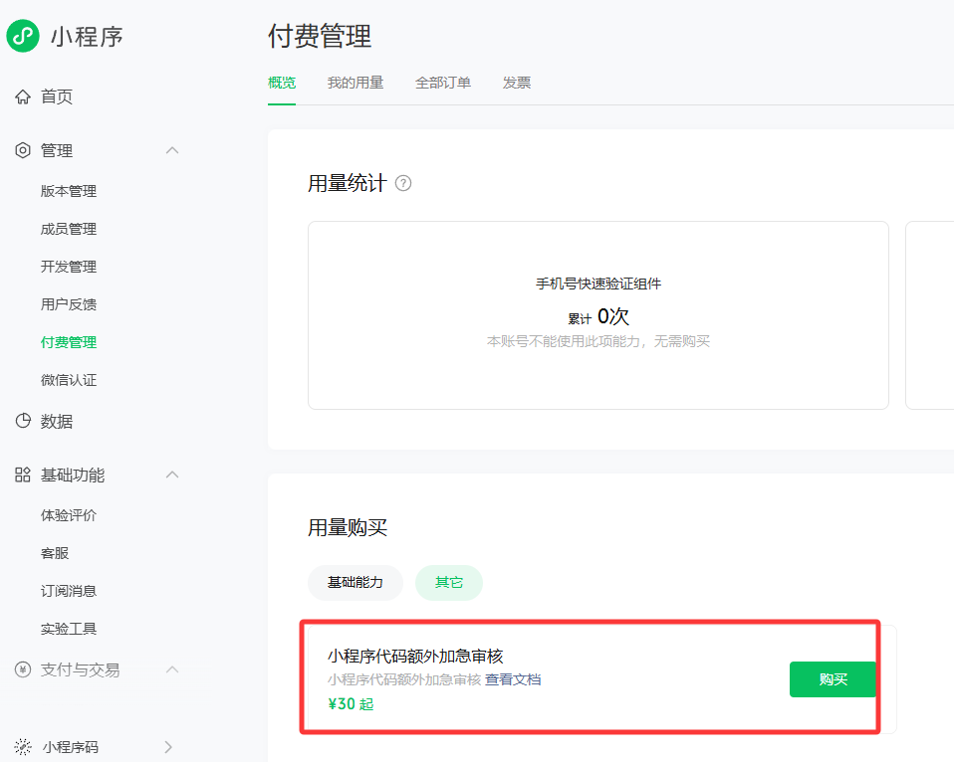The image size is (954, 762).
Task: Select the 其它 filter pill
Action: 449,582
